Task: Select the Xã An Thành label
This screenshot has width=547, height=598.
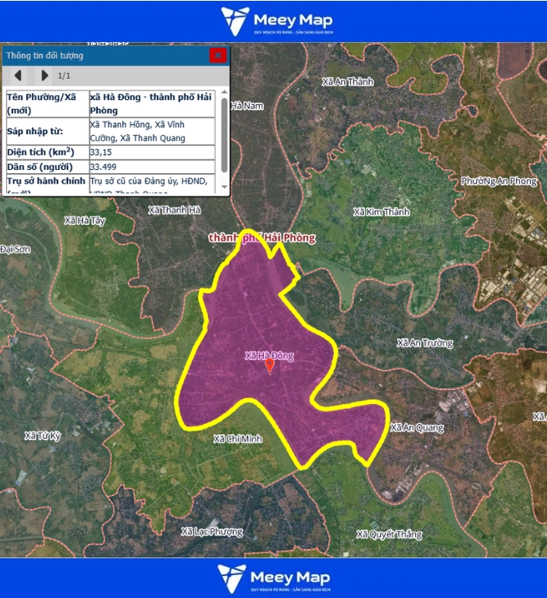Action: click(x=347, y=82)
